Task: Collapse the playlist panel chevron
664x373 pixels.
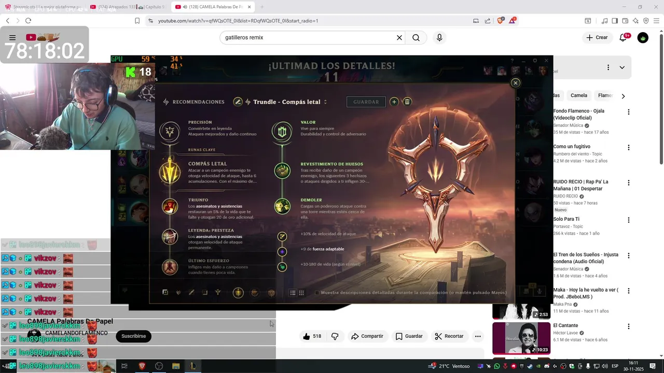Action: [622, 67]
